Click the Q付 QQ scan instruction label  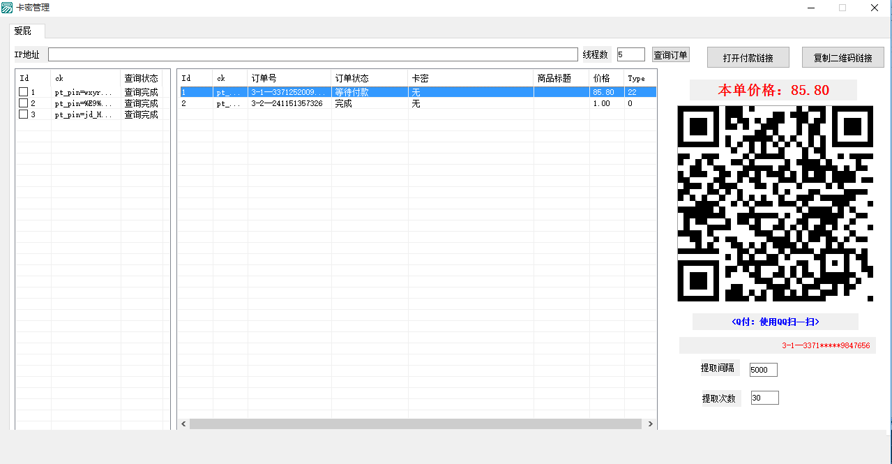[x=774, y=321]
